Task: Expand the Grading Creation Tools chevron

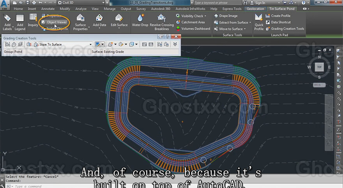Action: pos(175,44)
